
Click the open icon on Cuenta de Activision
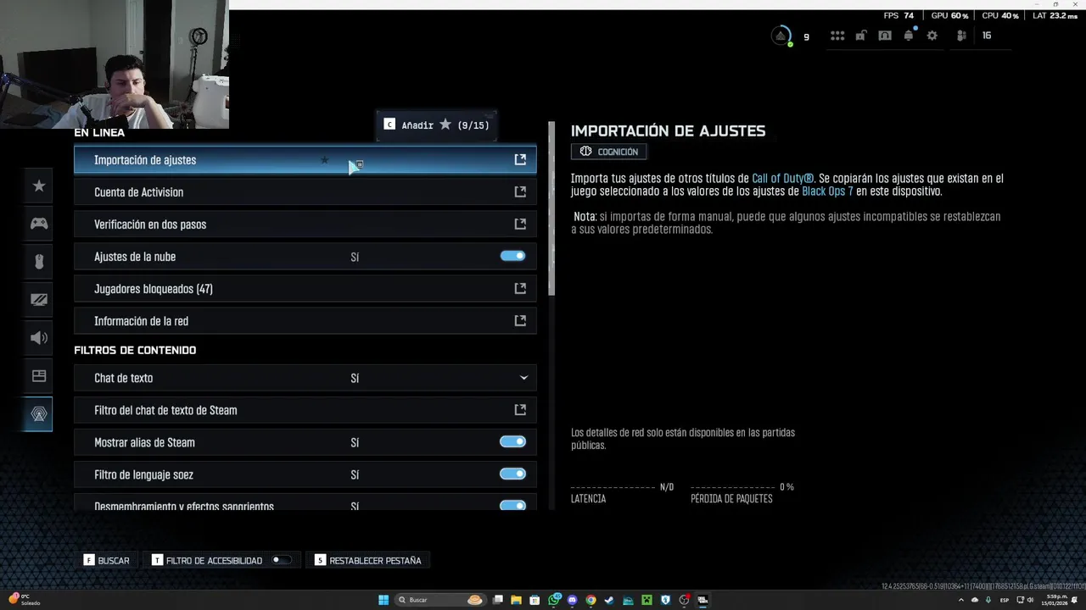click(520, 191)
